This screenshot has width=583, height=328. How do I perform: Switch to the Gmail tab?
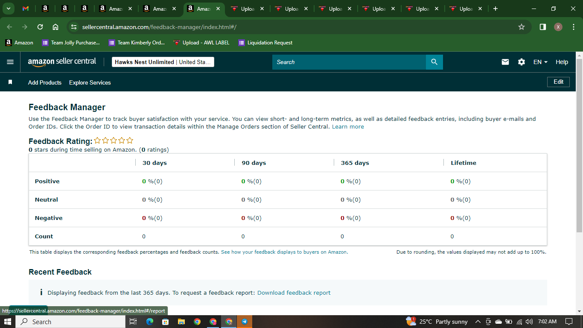coord(26,9)
